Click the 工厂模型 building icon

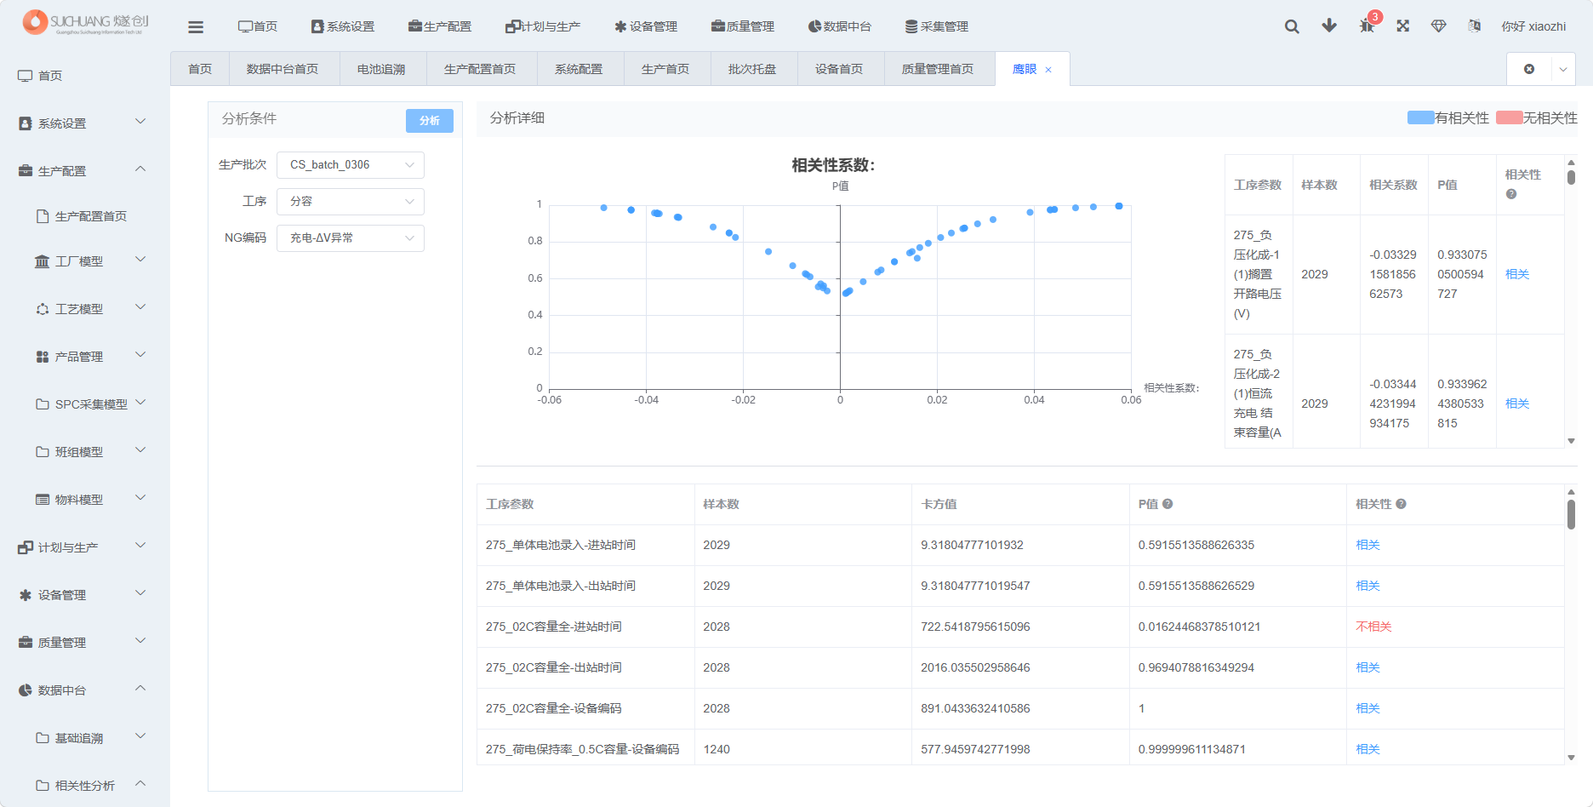click(x=42, y=261)
